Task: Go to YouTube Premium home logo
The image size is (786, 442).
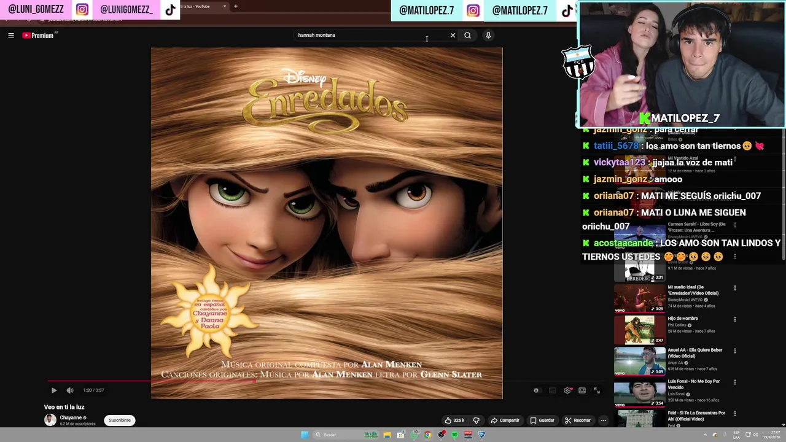Action: (38, 36)
